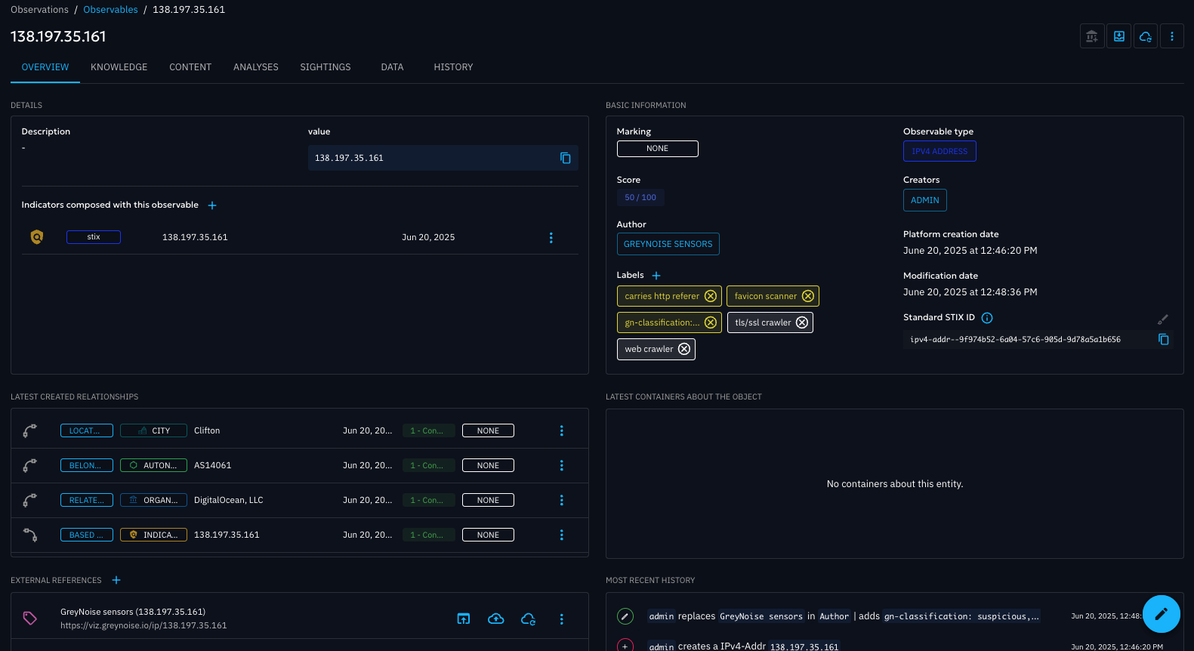Image resolution: width=1194 pixels, height=651 pixels.
Task: Edit the Standard STIX ID with pencil icon
Action: click(x=1163, y=319)
